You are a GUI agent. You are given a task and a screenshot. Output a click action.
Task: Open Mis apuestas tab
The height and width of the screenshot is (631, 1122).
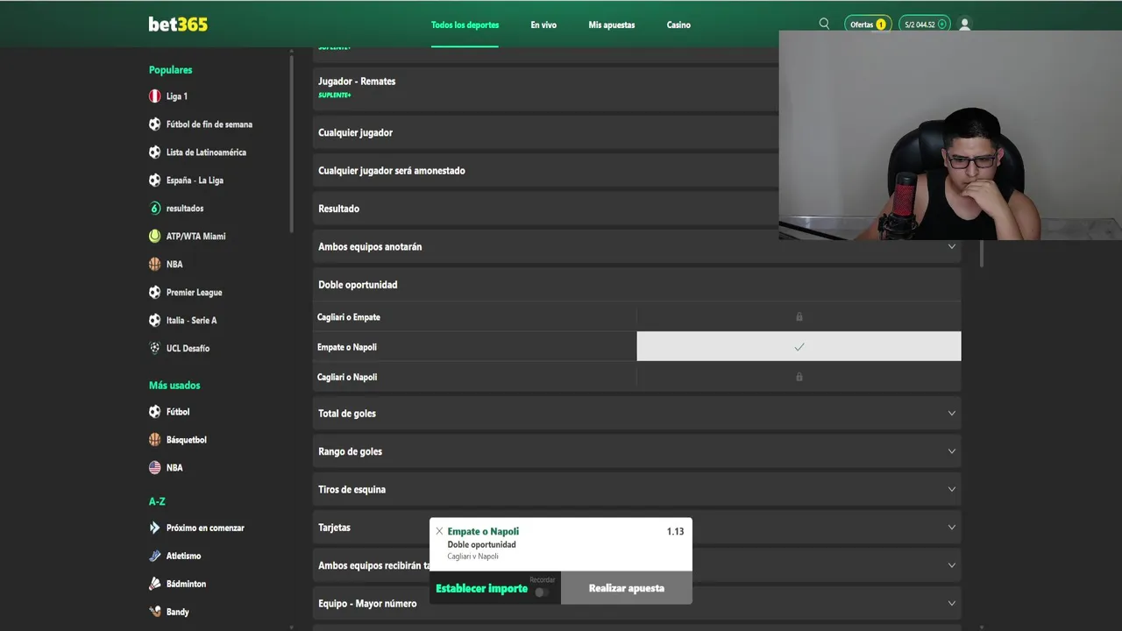[612, 25]
